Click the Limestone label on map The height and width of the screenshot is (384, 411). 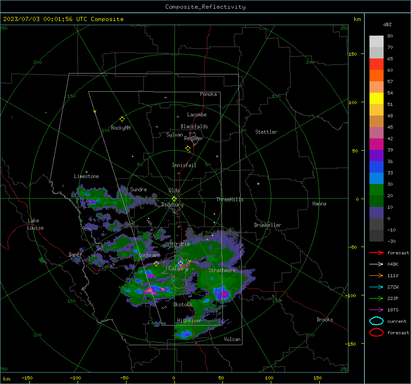pyautogui.click(x=86, y=176)
